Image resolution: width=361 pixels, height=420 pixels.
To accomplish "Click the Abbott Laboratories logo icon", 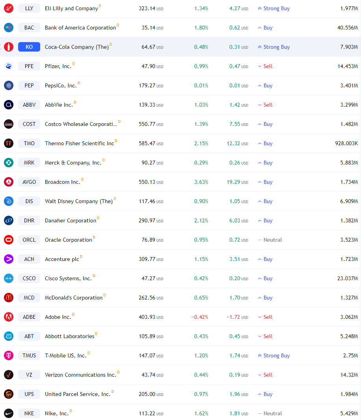I will [x=9, y=336].
